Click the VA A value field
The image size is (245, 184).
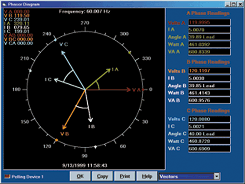click(x=209, y=52)
